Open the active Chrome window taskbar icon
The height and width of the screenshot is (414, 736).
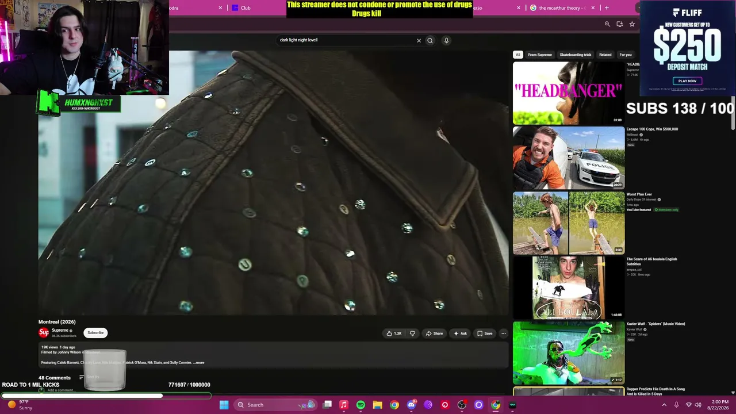496,405
